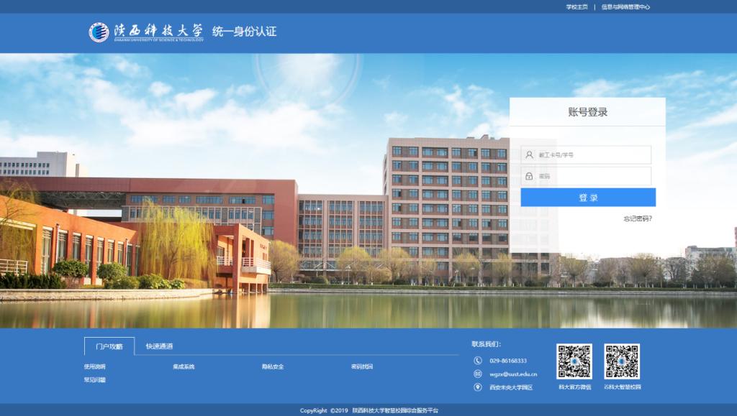The width and height of the screenshot is (737, 416).
Task: Click the lock icon in password field
Action: [x=529, y=176]
